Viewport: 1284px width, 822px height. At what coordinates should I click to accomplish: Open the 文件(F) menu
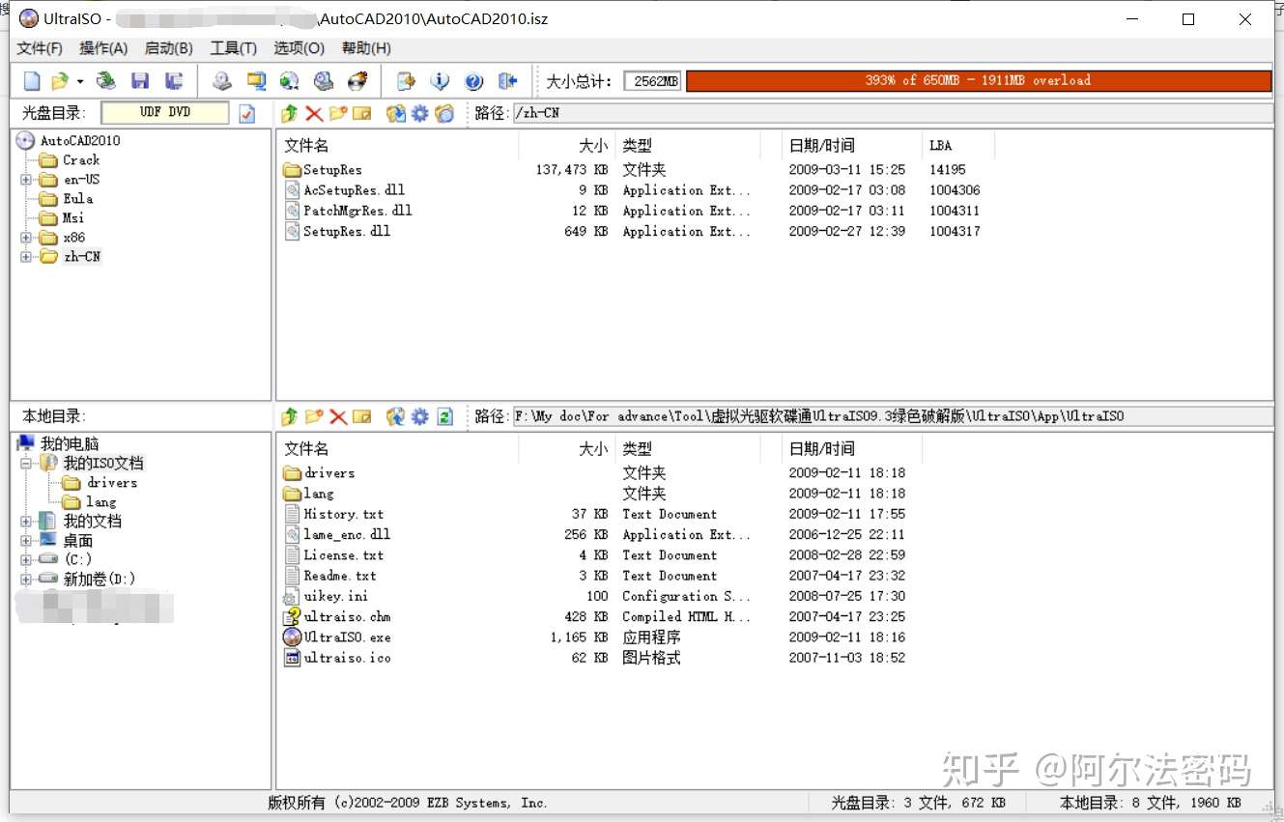tap(40, 48)
